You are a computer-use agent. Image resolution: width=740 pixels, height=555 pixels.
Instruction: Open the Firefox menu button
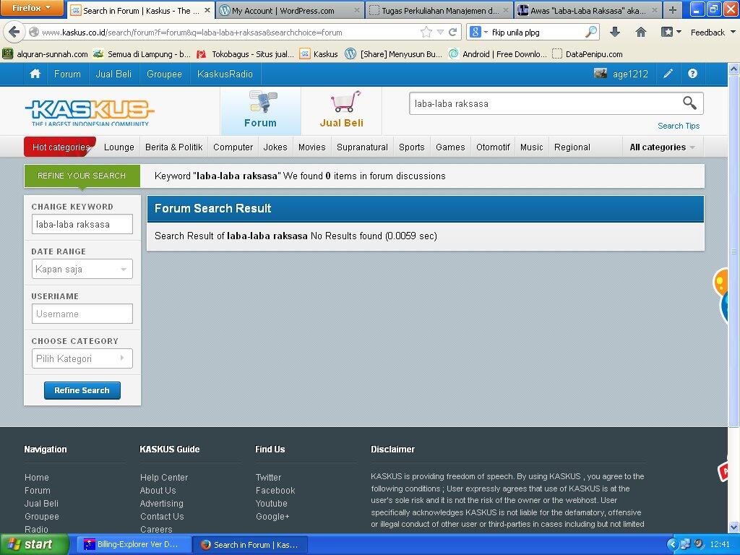[x=32, y=8]
